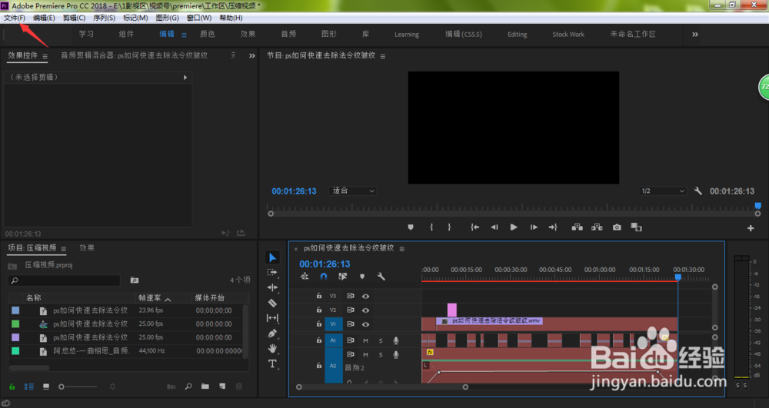Image resolution: width=769 pixels, height=408 pixels.
Task: Step forward one frame
Action: [534, 227]
